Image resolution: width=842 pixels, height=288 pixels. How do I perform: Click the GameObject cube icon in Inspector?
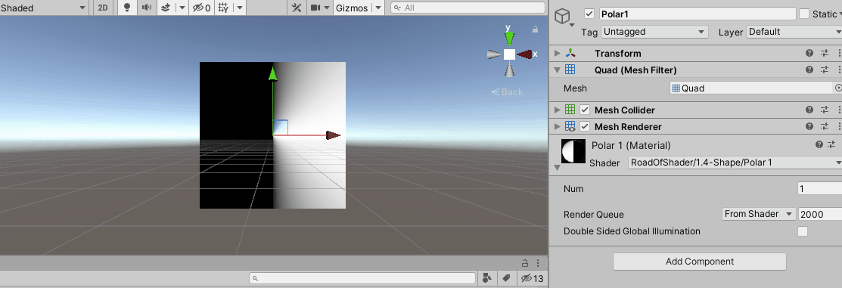click(562, 17)
